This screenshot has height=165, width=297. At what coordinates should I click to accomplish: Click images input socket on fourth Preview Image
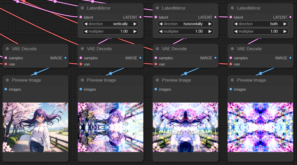231,89
